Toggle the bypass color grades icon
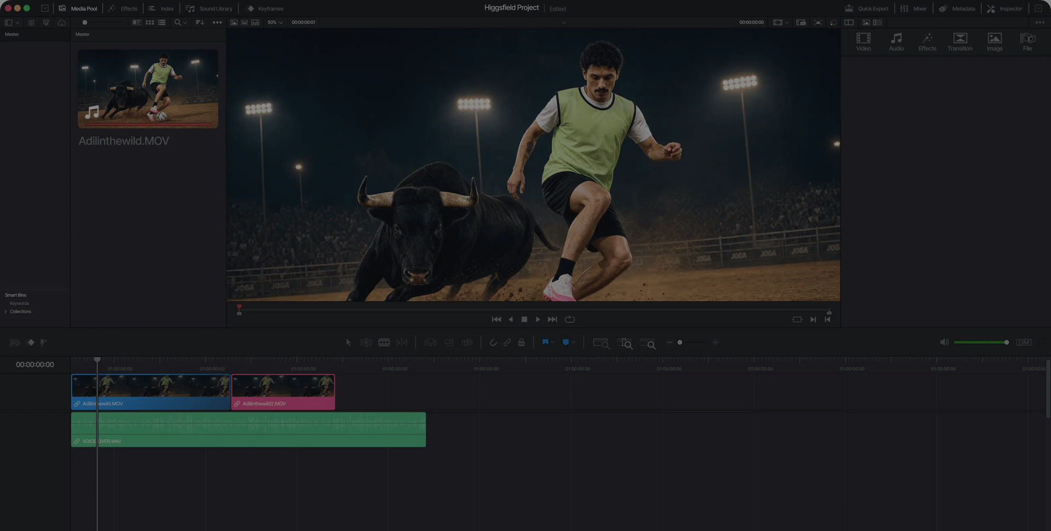This screenshot has height=531, width=1051. pyautogui.click(x=833, y=22)
